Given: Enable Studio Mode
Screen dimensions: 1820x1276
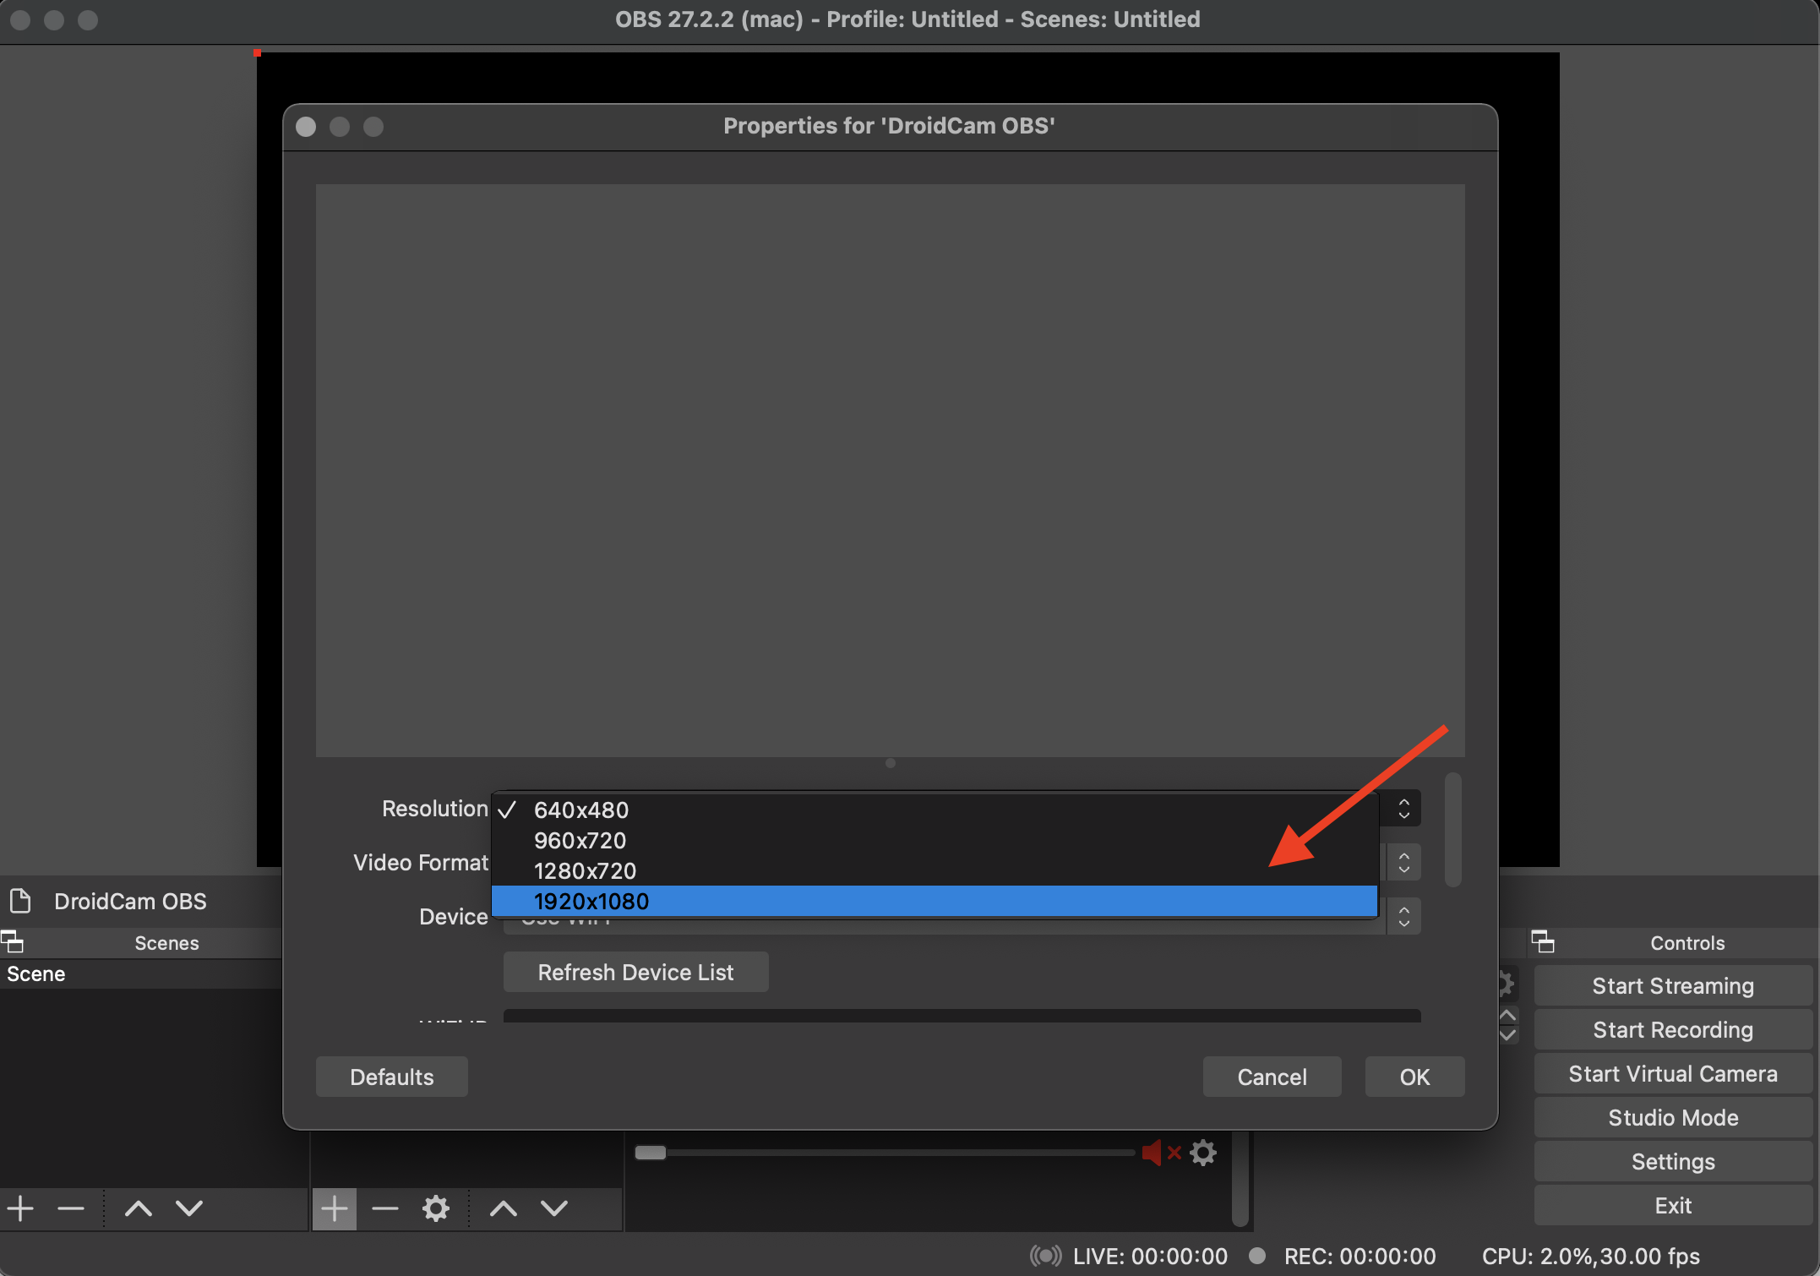Looking at the screenshot, I should coord(1672,1117).
